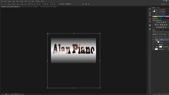This screenshot has width=169, height=95.
Task: Select the Gradient Fill layer mask thumbnail
Action: pyautogui.click(x=161, y=47)
